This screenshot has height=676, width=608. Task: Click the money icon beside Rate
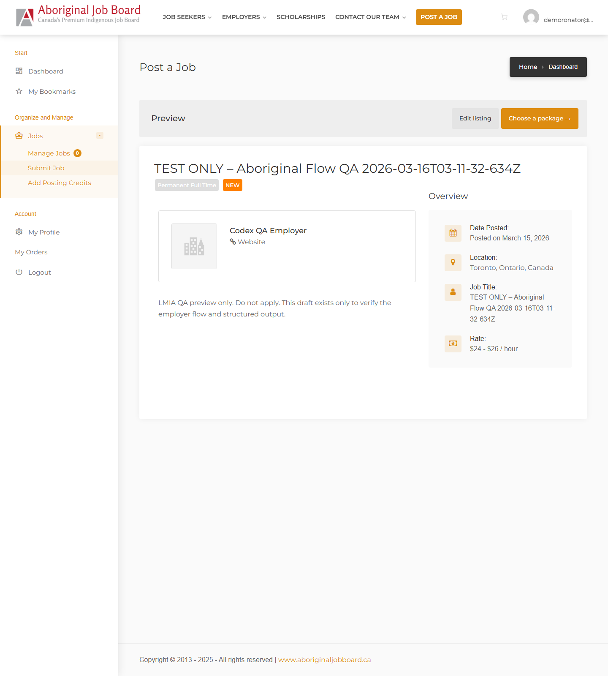click(453, 343)
